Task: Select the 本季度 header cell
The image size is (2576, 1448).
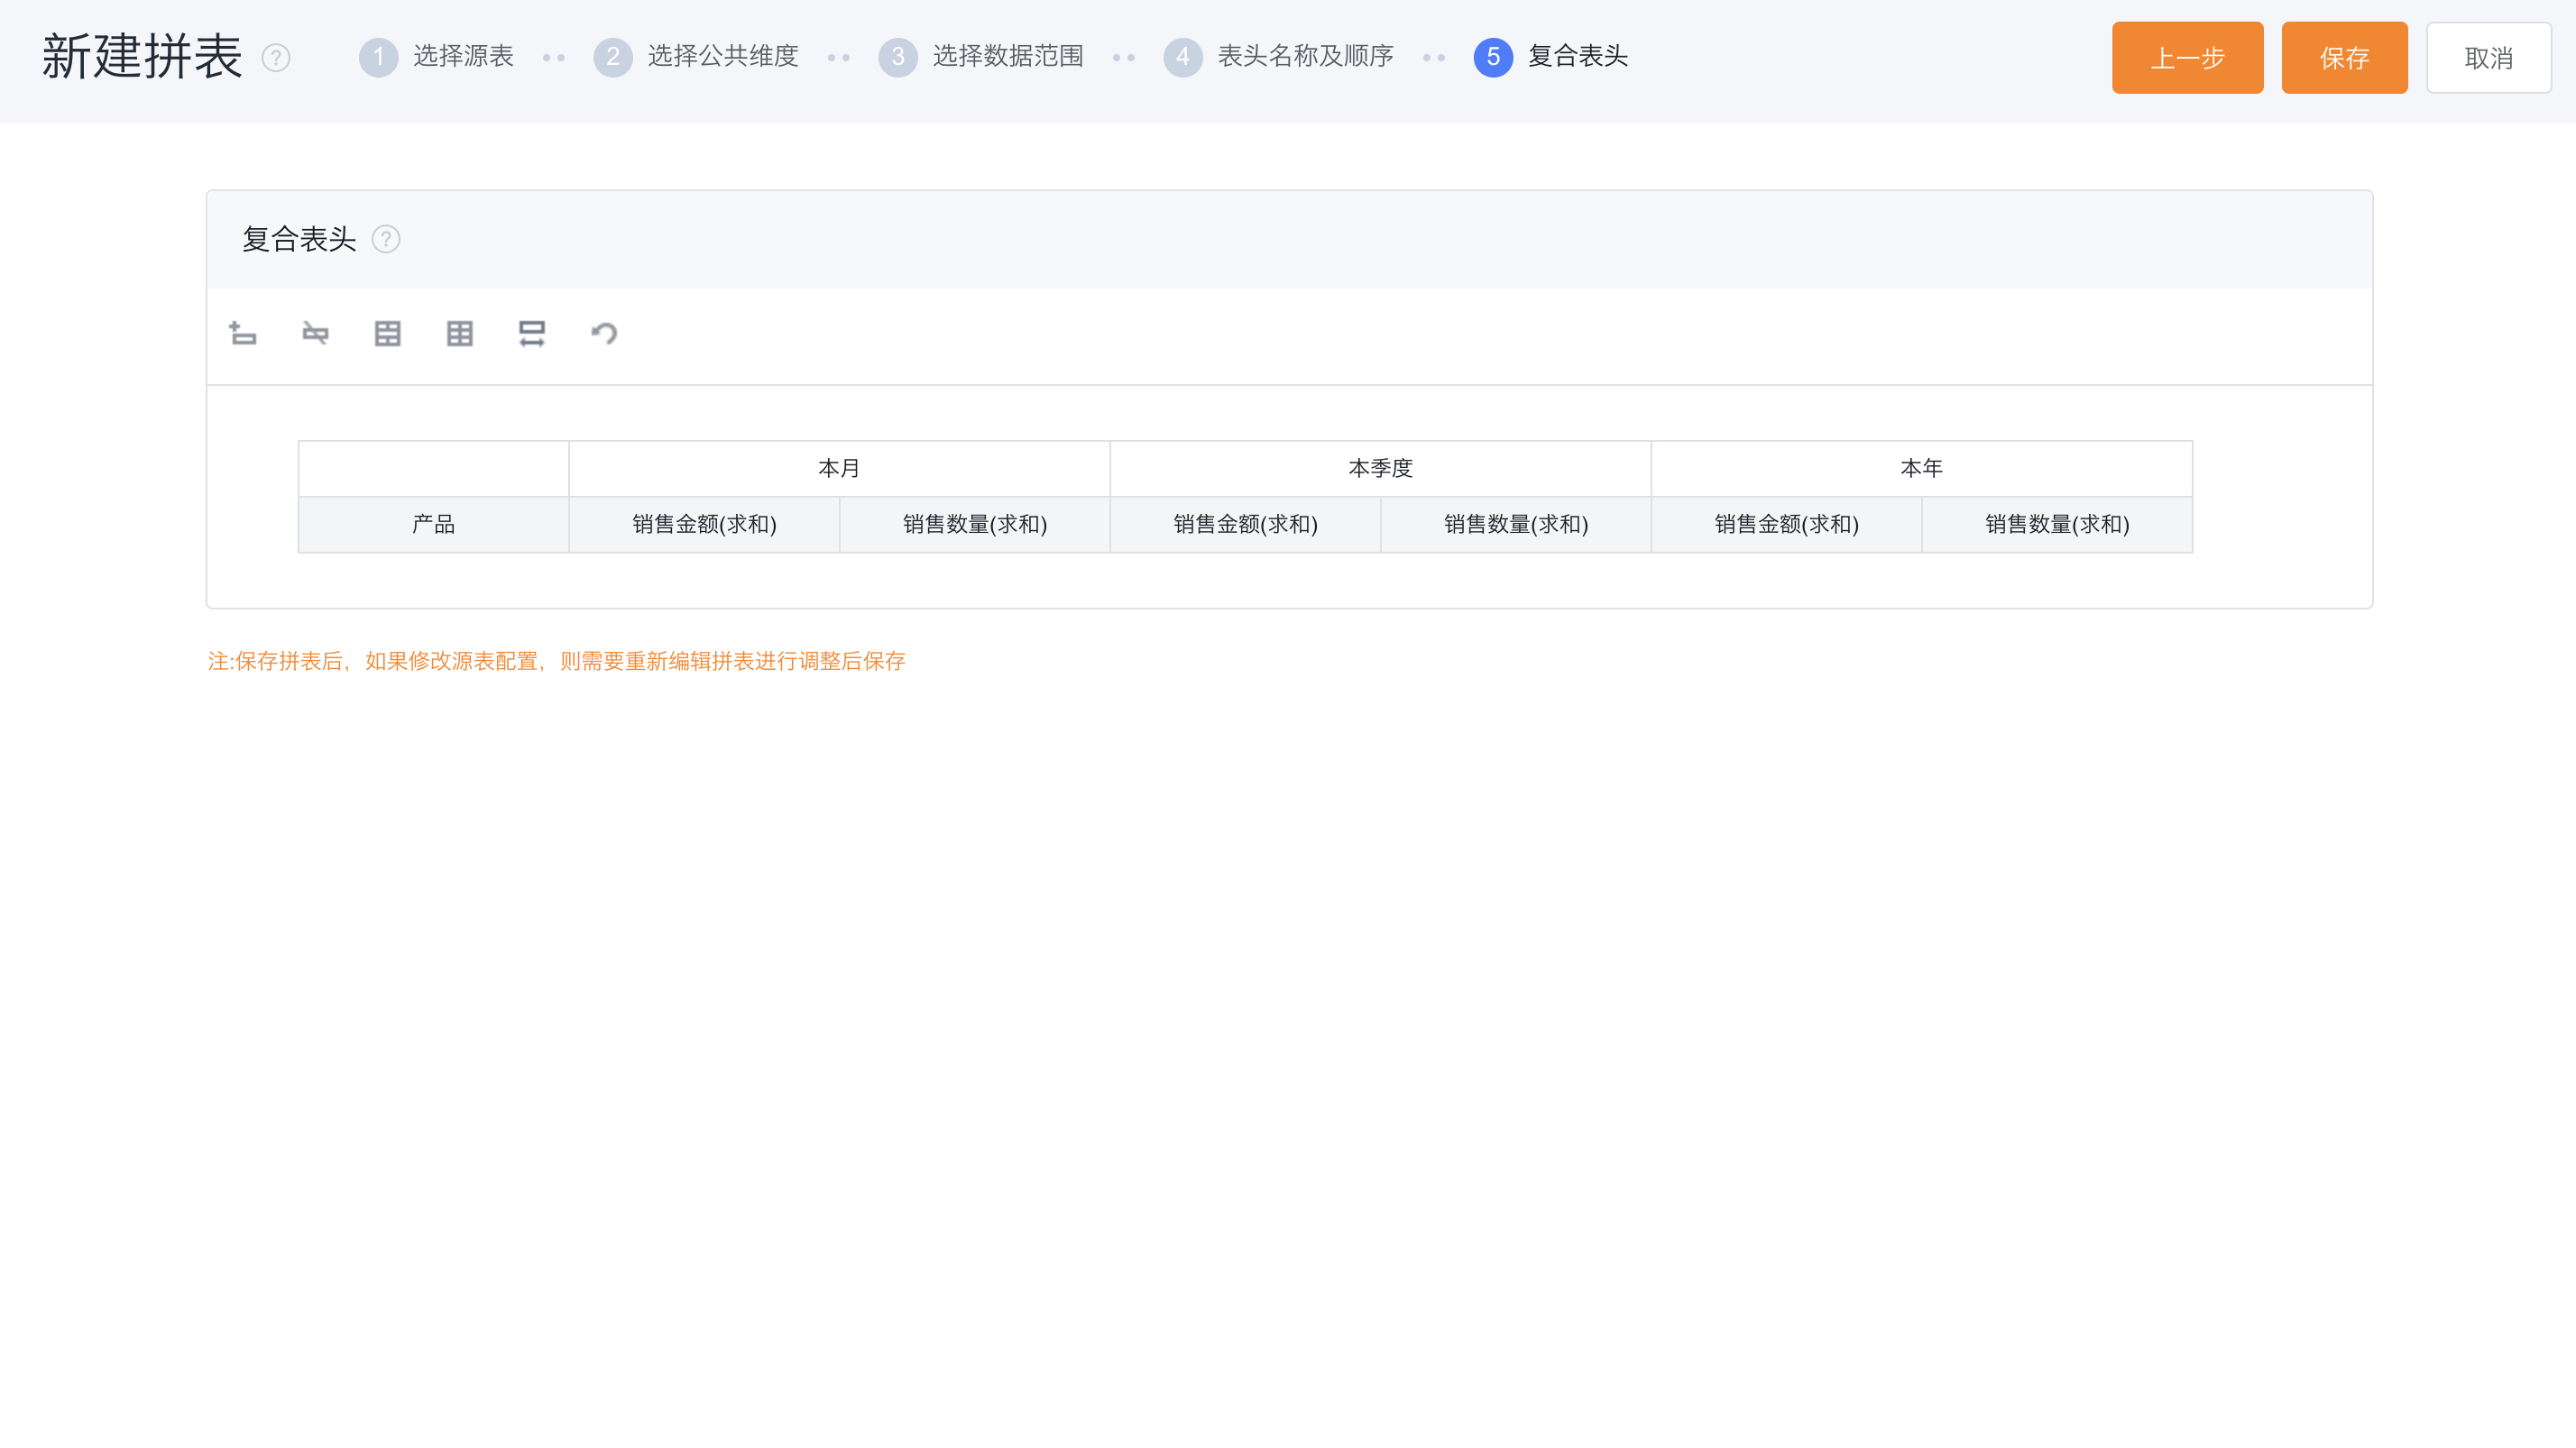Action: [x=1380, y=468]
